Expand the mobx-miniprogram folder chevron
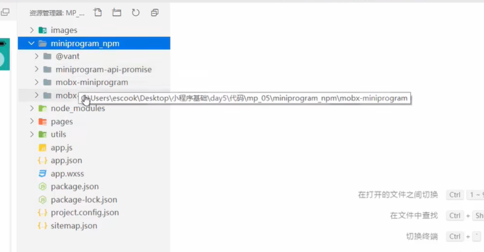484x252 pixels. pyautogui.click(x=37, y=82)
